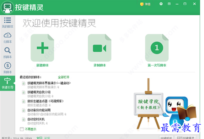This screenshot has width=204, height=139.
Task: Click the mini-mode window icon in title bar
Action: click(169, 4)
